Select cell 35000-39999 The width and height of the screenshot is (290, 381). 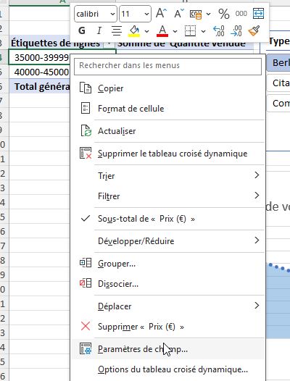tap(39, 57)
